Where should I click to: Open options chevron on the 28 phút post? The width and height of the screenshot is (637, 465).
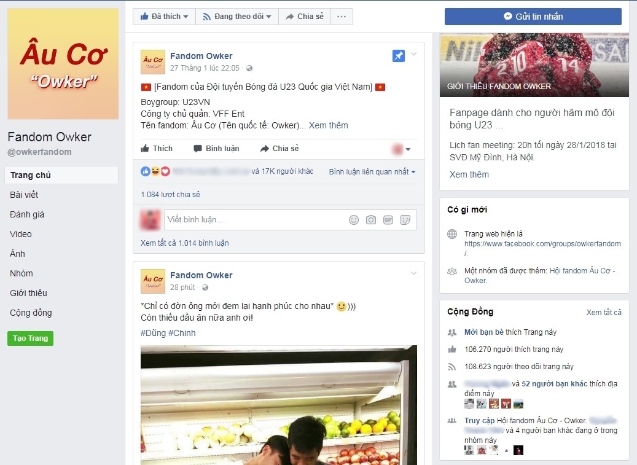(413, 273)
